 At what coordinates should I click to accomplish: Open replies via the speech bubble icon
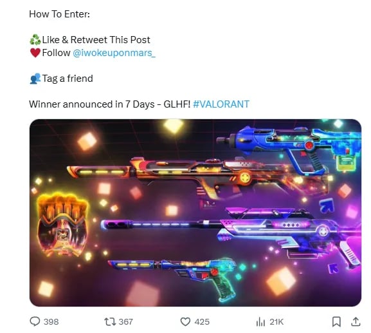[x=35, y=321]
